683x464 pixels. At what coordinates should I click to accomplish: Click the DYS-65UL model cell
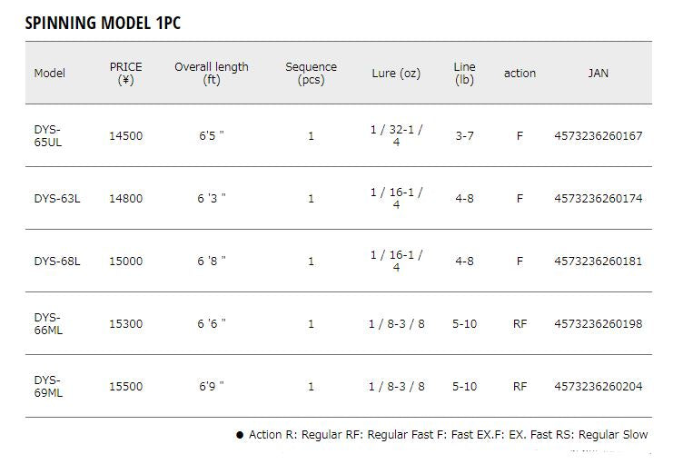pyautogui.click(x=50, y=136)
